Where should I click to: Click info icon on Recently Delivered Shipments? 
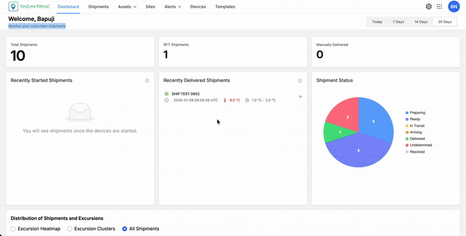(x=300, y=81)
